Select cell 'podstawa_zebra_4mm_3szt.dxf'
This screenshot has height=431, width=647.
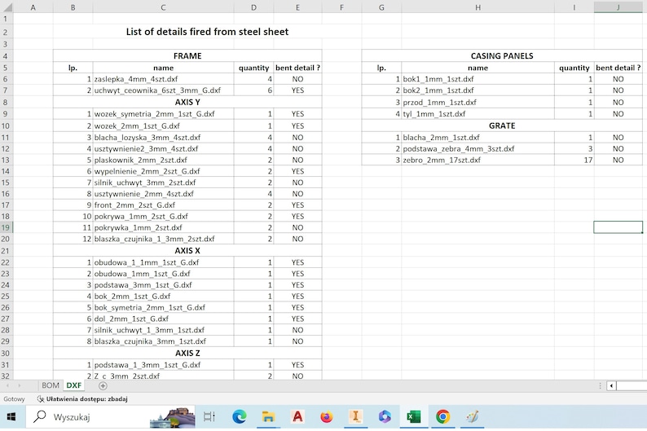(x=478, y=148)
